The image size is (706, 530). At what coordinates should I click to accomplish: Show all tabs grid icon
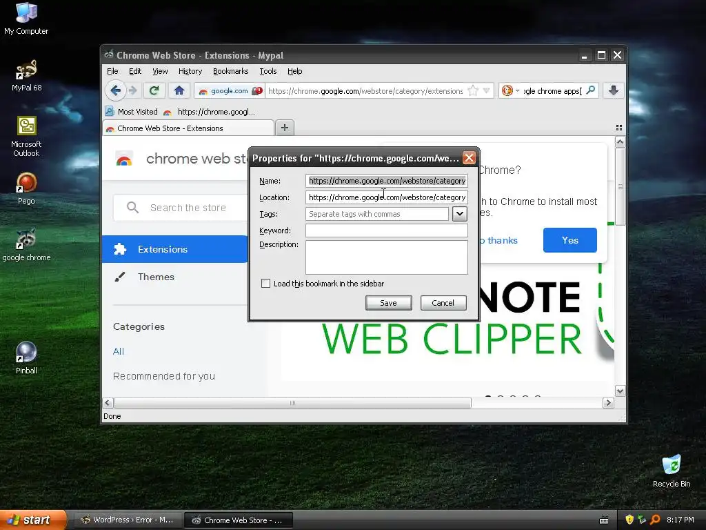pyautogui.click(x=618, y=128)
